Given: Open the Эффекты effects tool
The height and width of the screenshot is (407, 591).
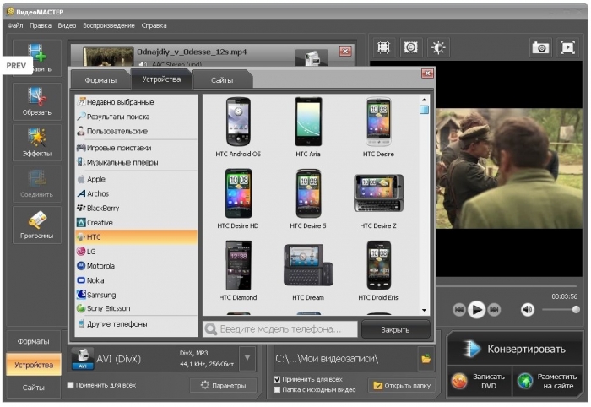Looking at the screenshot, I should [x=36, y=143].
